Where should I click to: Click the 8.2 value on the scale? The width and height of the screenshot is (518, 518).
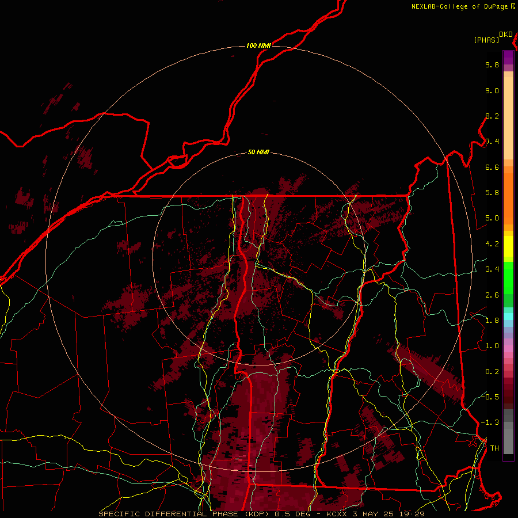pyautogui.click(x=492, y=116)
